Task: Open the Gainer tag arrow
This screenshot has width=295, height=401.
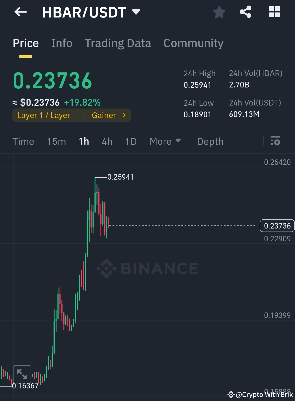Action: tap(124, 115)
